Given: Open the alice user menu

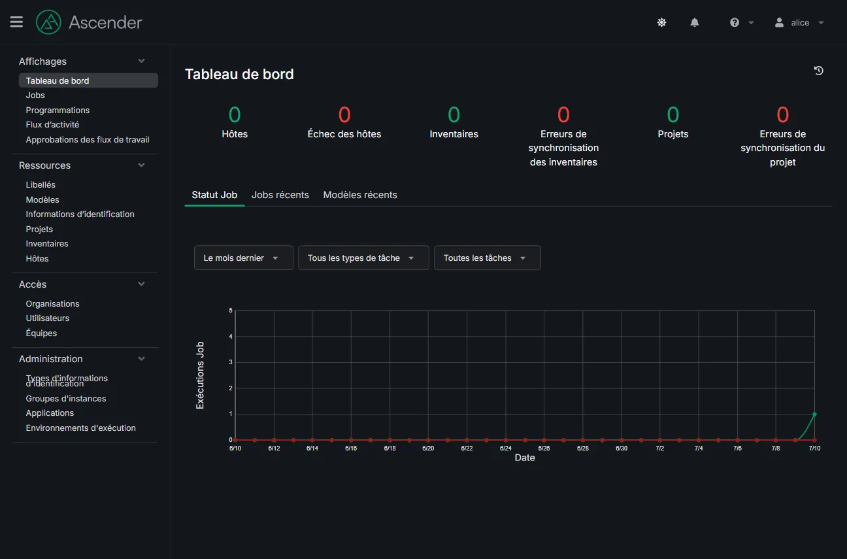Looking at the screenshot, I should (x=800, y=22).
